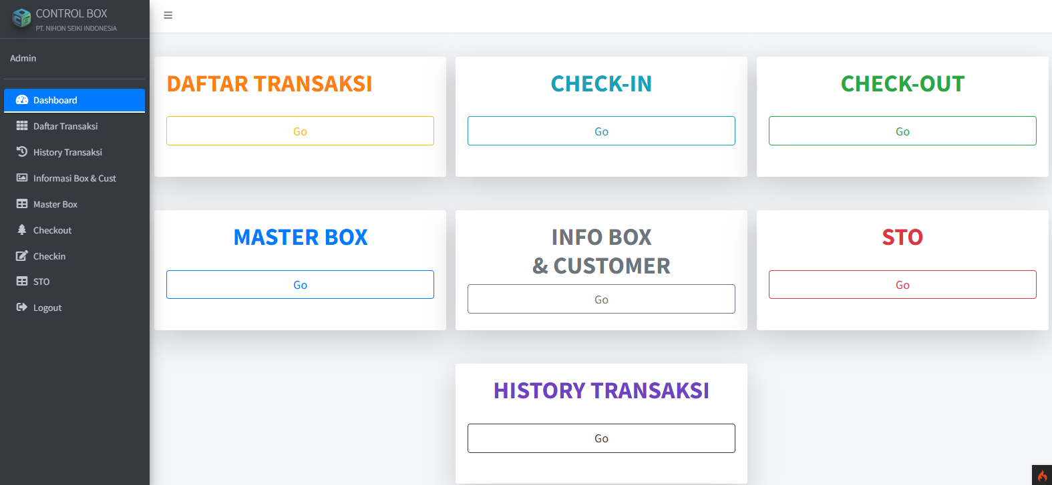Click Go under Check-Out card
Image resolution: width=1052 pixels, height=485 pixels.
tap(902, 131)
